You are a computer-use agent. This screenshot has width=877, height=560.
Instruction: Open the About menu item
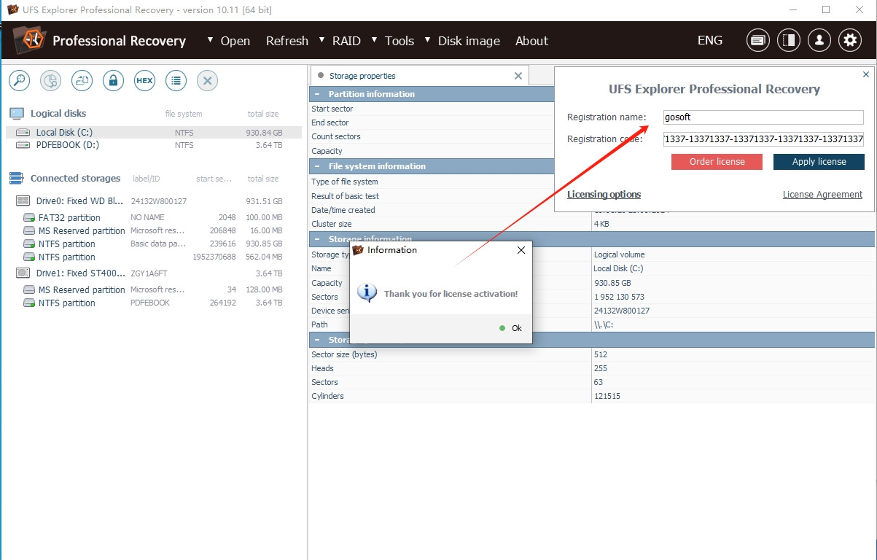pyautogui.click(x=531, y=41)
